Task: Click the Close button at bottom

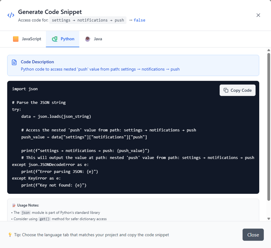Action: pos(253,235)
